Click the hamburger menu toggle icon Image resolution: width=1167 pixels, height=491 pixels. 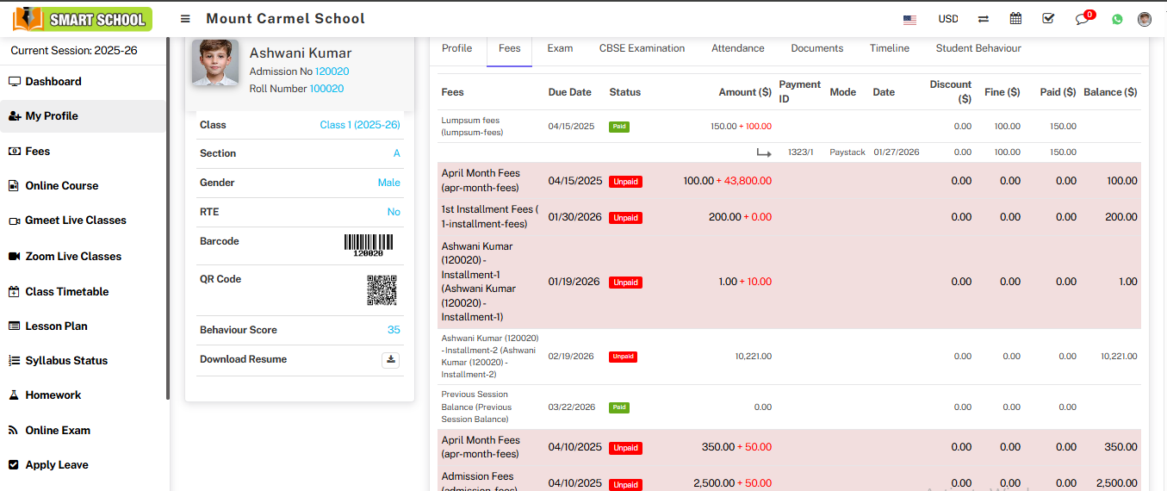(185, 19)
